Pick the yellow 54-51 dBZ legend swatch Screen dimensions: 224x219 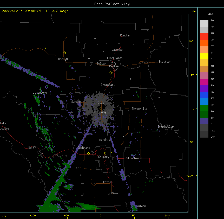(x=204, y=56)
